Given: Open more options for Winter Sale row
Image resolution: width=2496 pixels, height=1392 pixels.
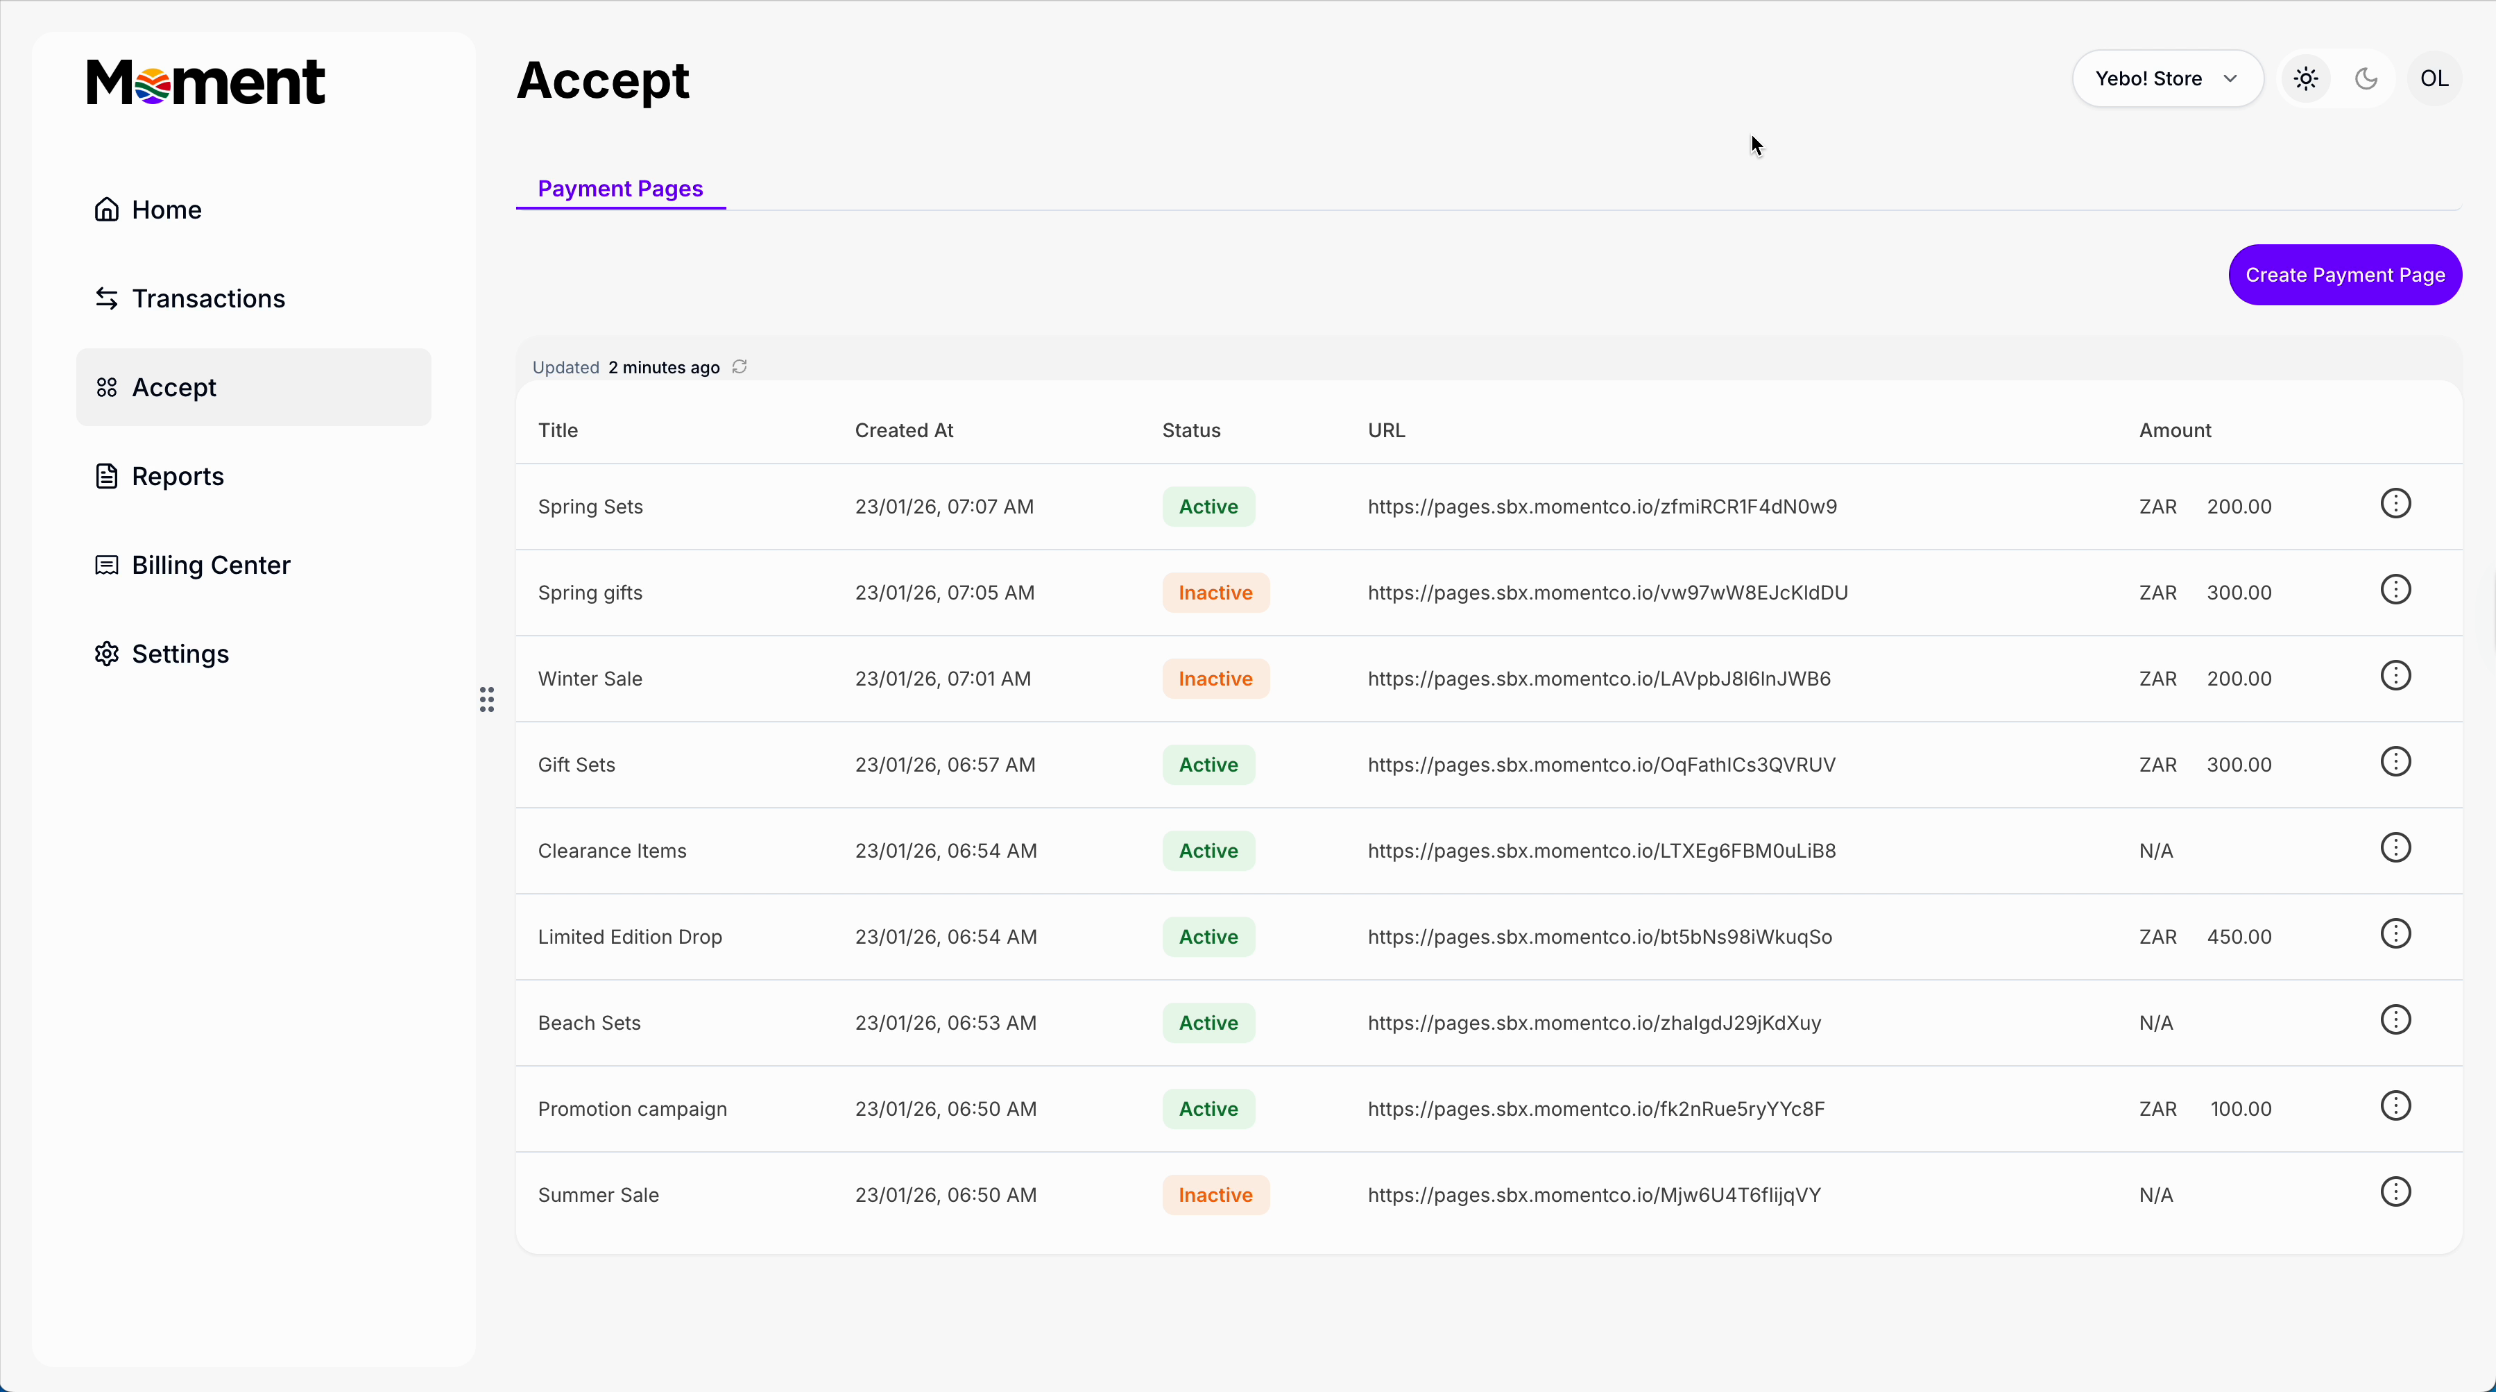Looking at the screenshot, I should pyautogui.click(x=2395, y=676).
